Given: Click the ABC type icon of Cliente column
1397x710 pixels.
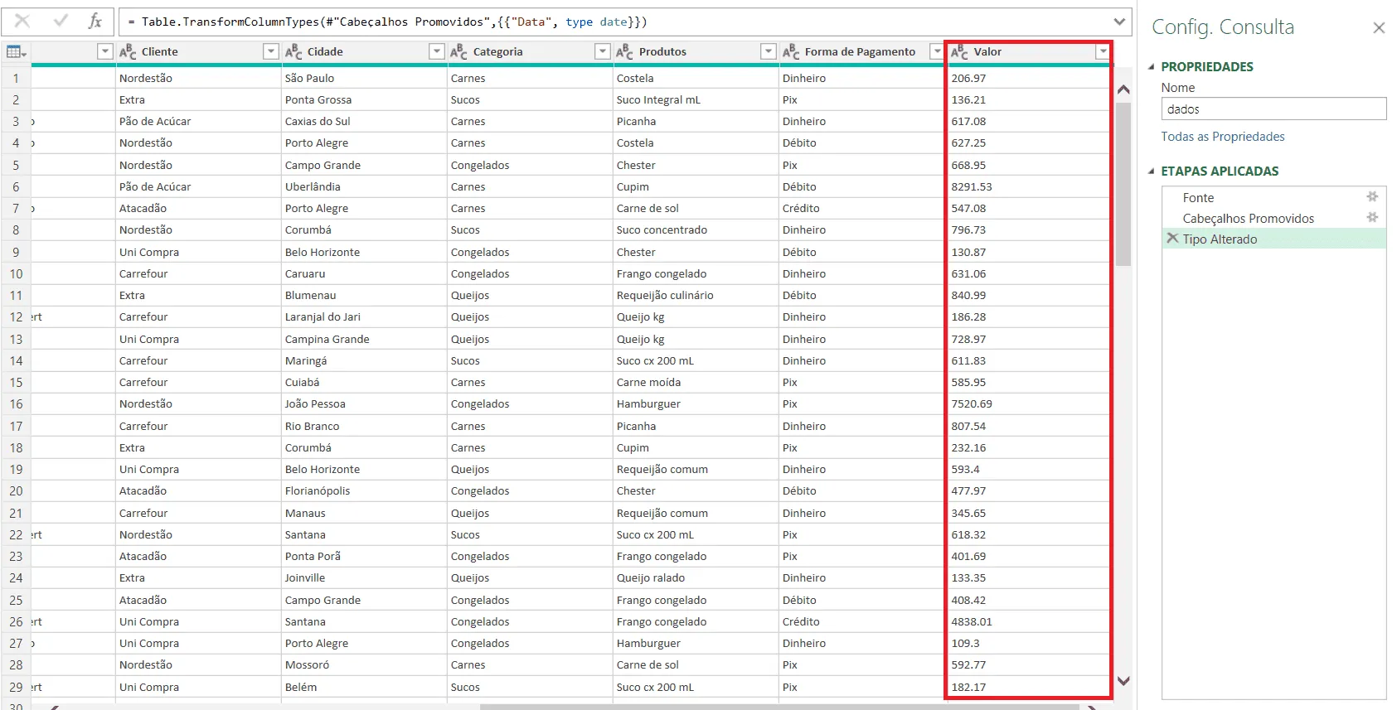Looking at the screenshot, I should click(128, 52).
